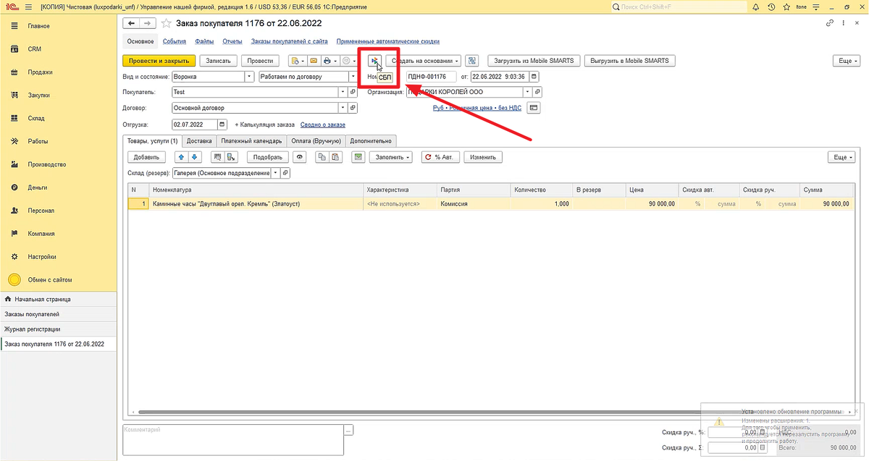Click the favorites star in title bar
Screen dimensions: 869x461
pos(786,7)
